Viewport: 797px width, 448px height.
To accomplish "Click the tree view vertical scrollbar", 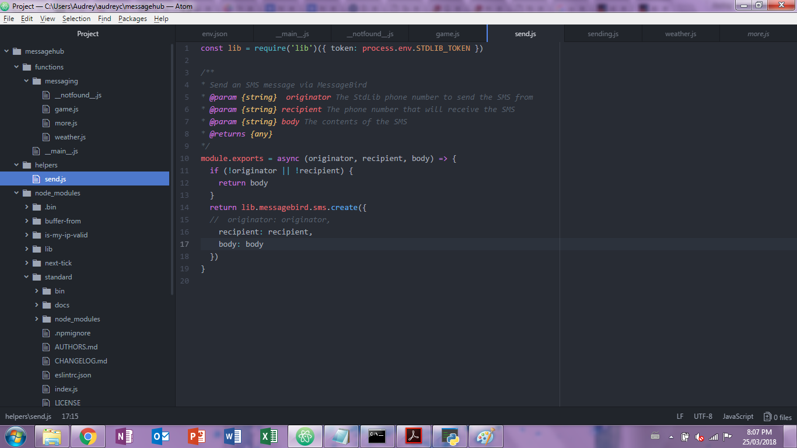I will tap(172, 169).
